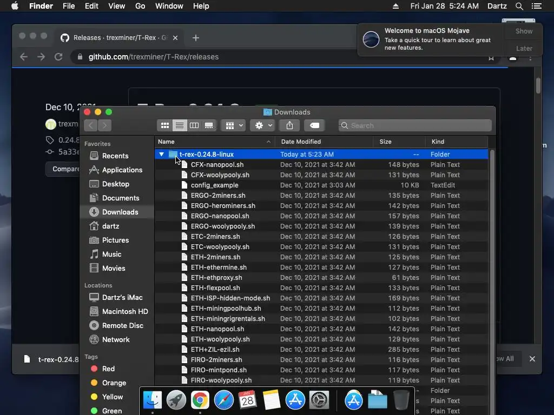Click Show on Mojave notification

click(x=524, y=31)
